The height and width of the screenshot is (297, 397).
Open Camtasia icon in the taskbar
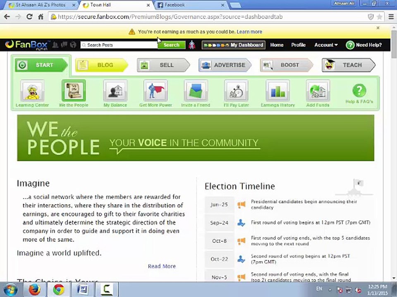pyautogui.click(x=107, y=290)
